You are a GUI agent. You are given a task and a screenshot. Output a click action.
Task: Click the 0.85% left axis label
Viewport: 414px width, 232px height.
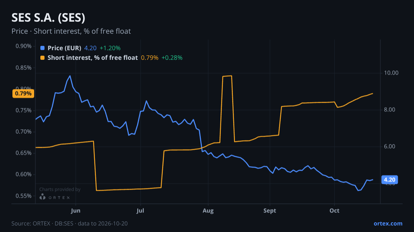[24, 68]
